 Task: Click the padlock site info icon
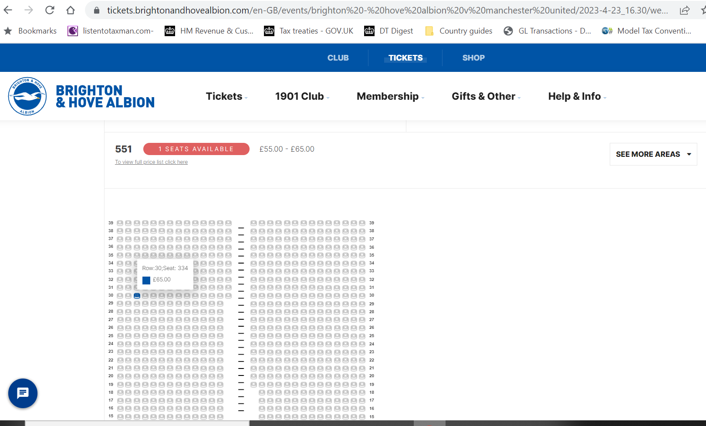click(x=97, y=10)
